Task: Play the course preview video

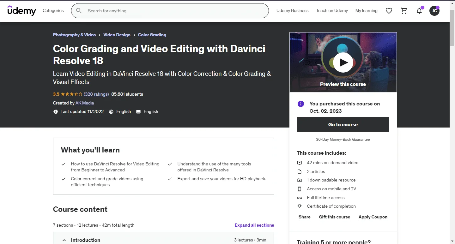Action: pos(343,62)
